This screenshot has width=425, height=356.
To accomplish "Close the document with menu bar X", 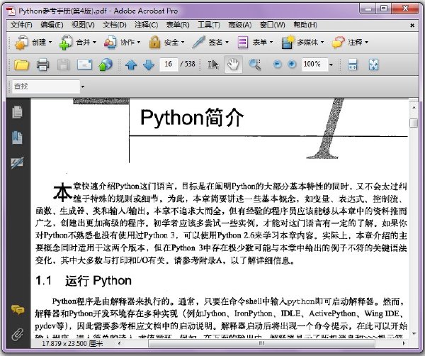I will click(412, 26).
